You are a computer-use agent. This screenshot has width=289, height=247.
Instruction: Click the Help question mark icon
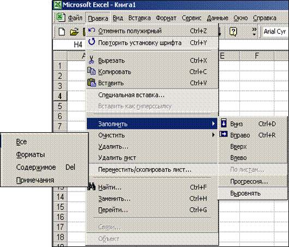coord(233,32)
